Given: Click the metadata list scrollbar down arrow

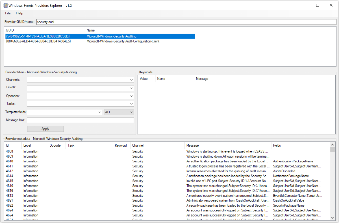Looking at the screenshot, I should 333,218.
